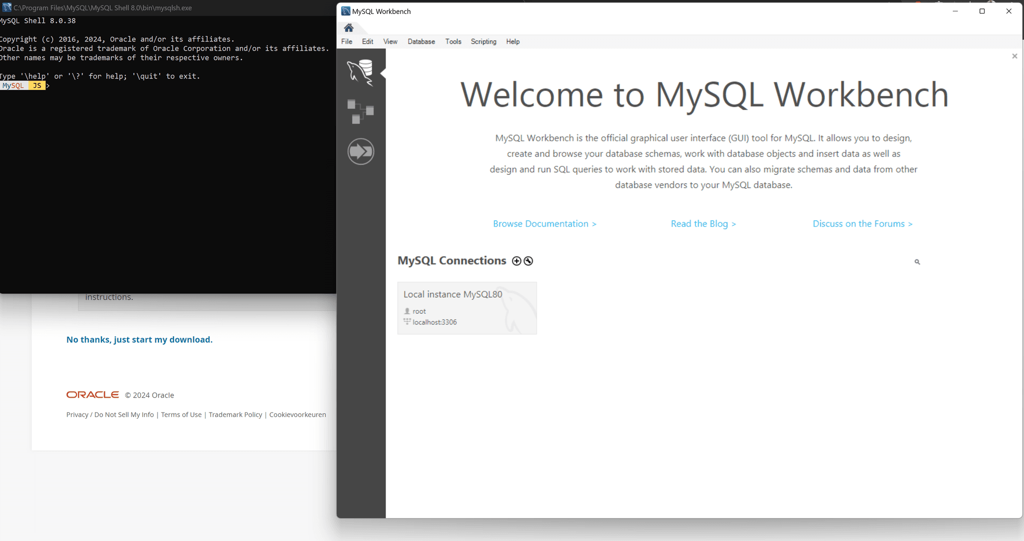The height and width of the screenshot is (541, 1024).
Task: Open the Workbench home tab icon
Action: [348, 27]
